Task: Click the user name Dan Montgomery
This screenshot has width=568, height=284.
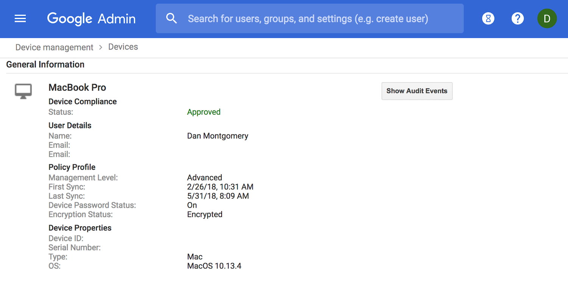Action: 217,136
